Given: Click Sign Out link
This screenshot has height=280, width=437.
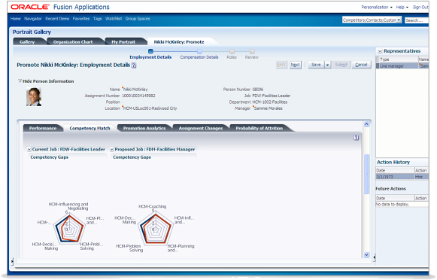Looking at the screenshot, I should coord(420,8).
